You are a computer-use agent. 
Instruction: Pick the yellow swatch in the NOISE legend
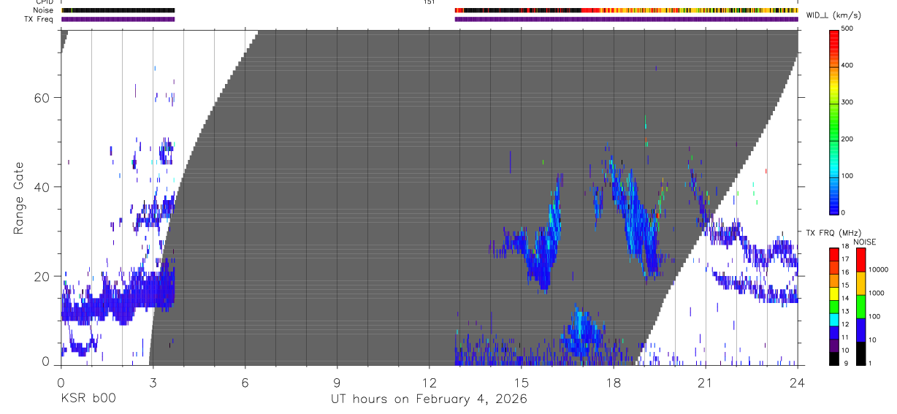[860, 283]
